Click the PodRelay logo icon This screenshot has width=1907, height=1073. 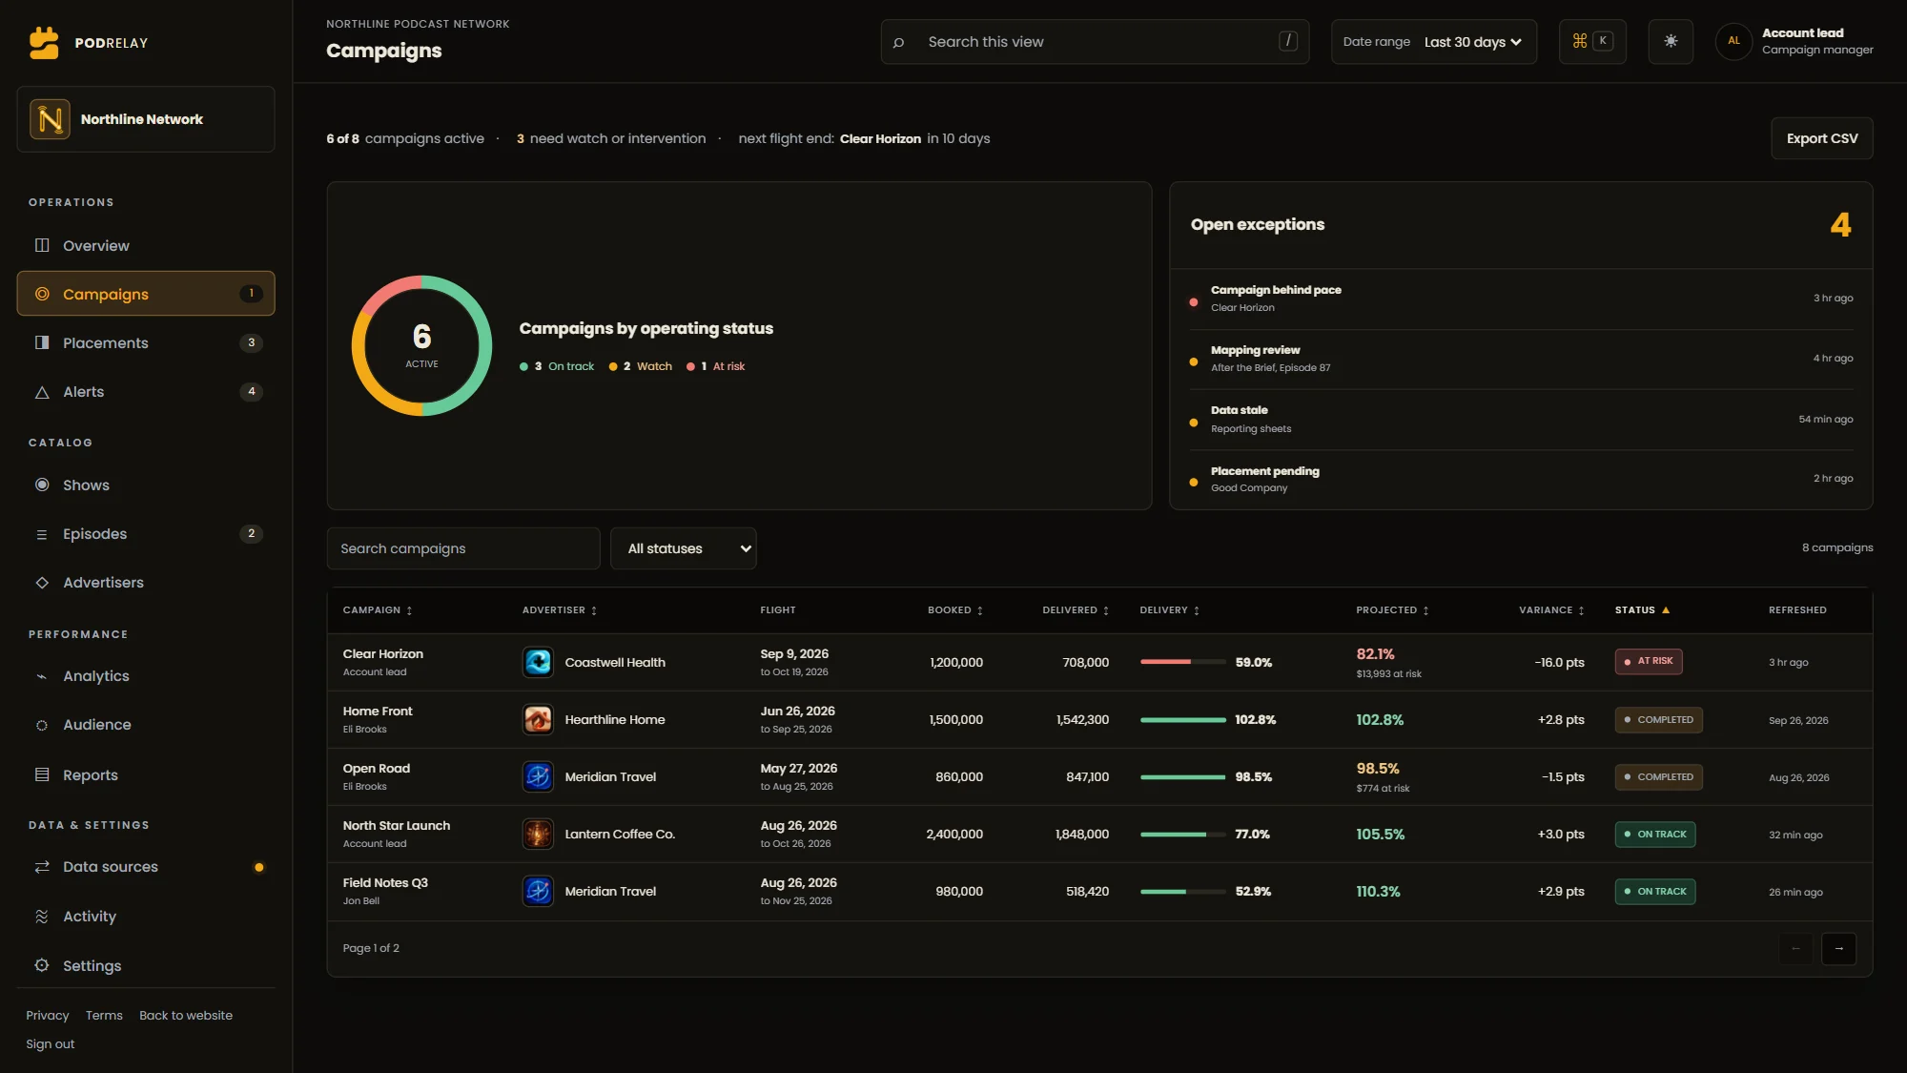(x=44, y=42)
